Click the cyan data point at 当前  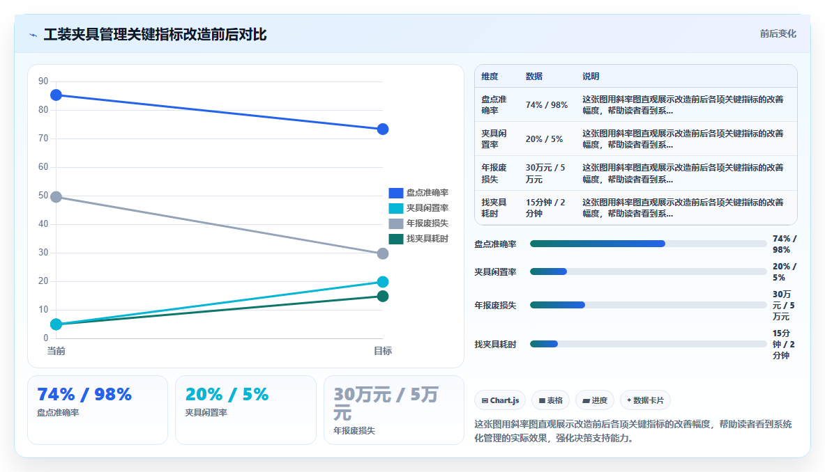56,324
